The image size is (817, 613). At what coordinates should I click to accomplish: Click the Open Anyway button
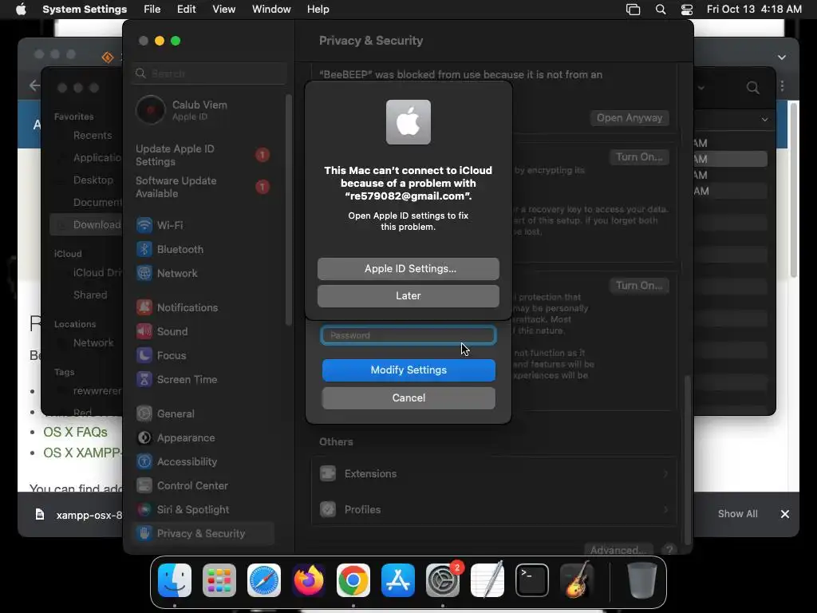pyautogui.click(x=630, y=118)
